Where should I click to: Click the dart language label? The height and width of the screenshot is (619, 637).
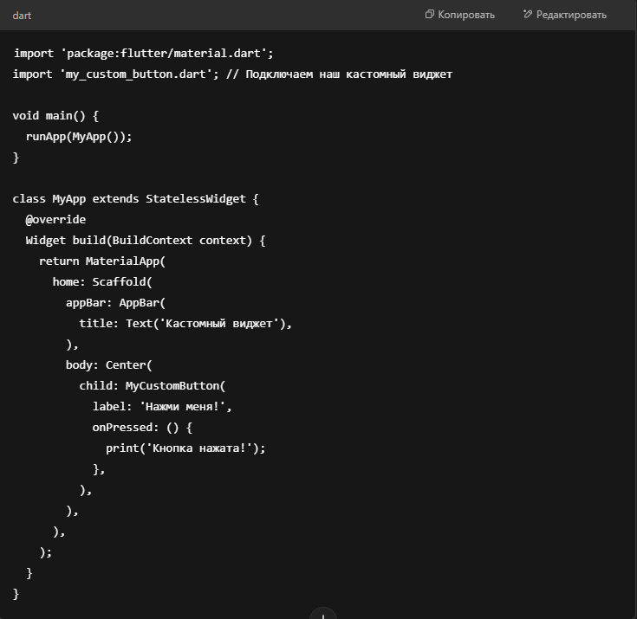pyautogui.click(x=22, y=16)
